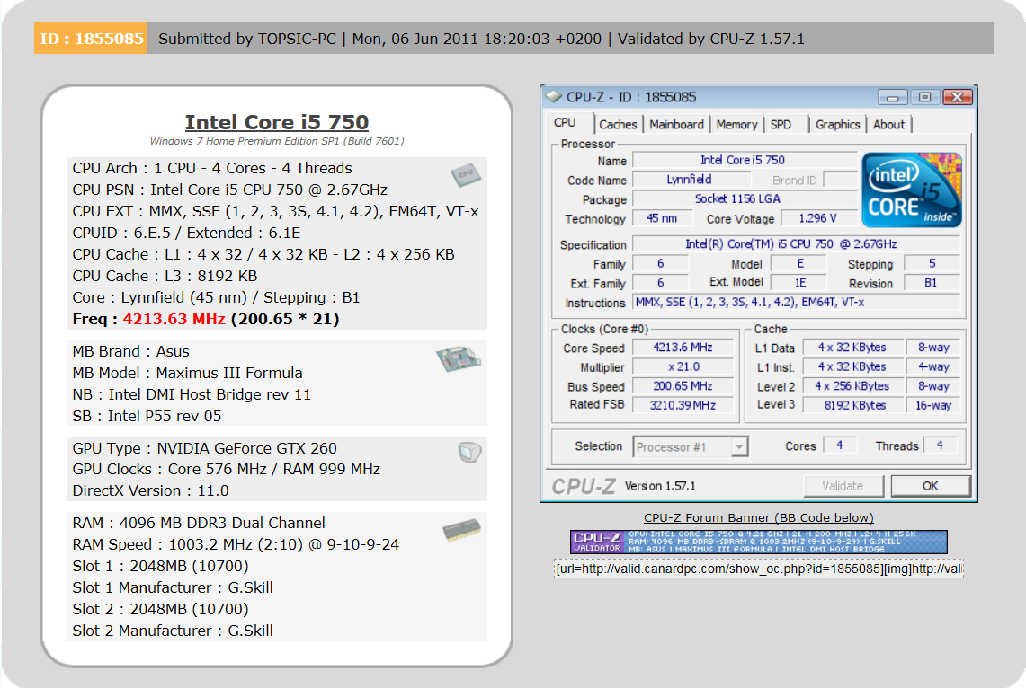Click the CPU-Z Validator forum banner
The width and height of the screenshot is (1026, 688).
pos(758,542)
